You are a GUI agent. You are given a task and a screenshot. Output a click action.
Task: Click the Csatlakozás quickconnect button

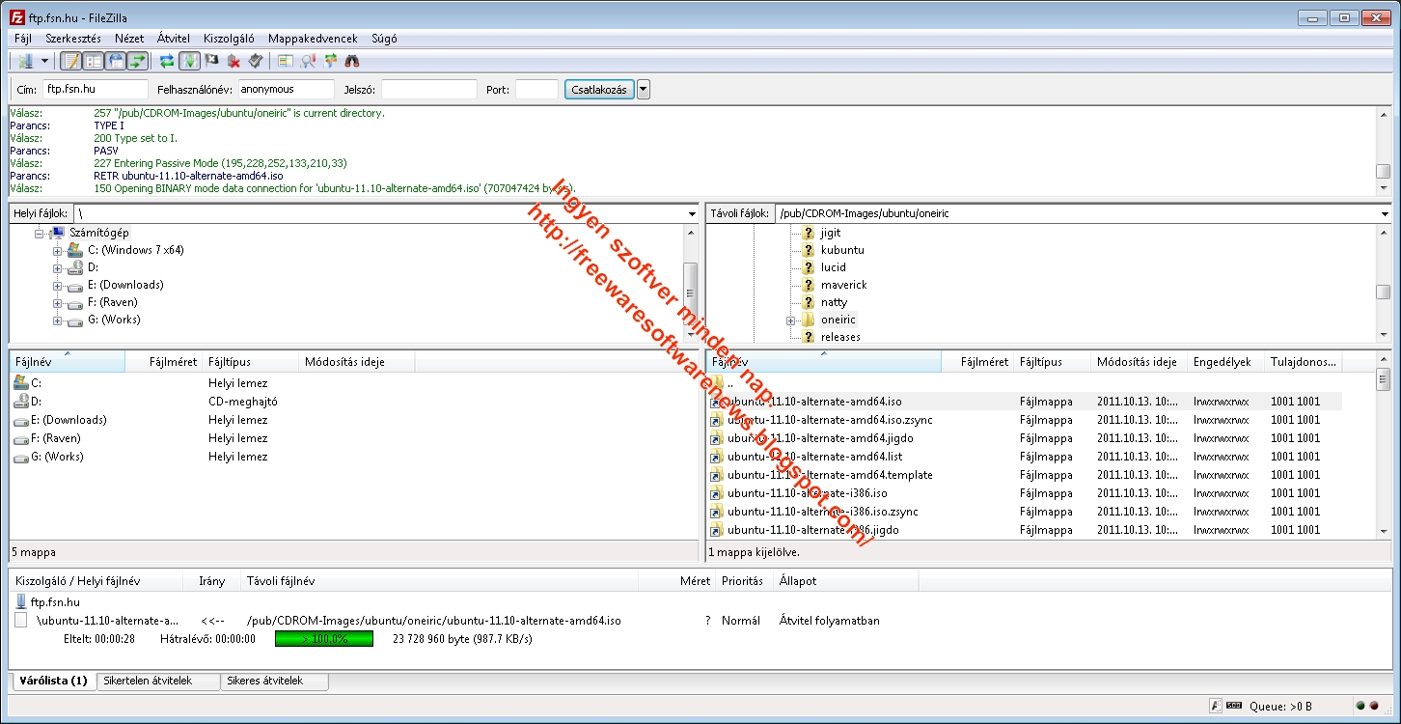click(599, 90)
